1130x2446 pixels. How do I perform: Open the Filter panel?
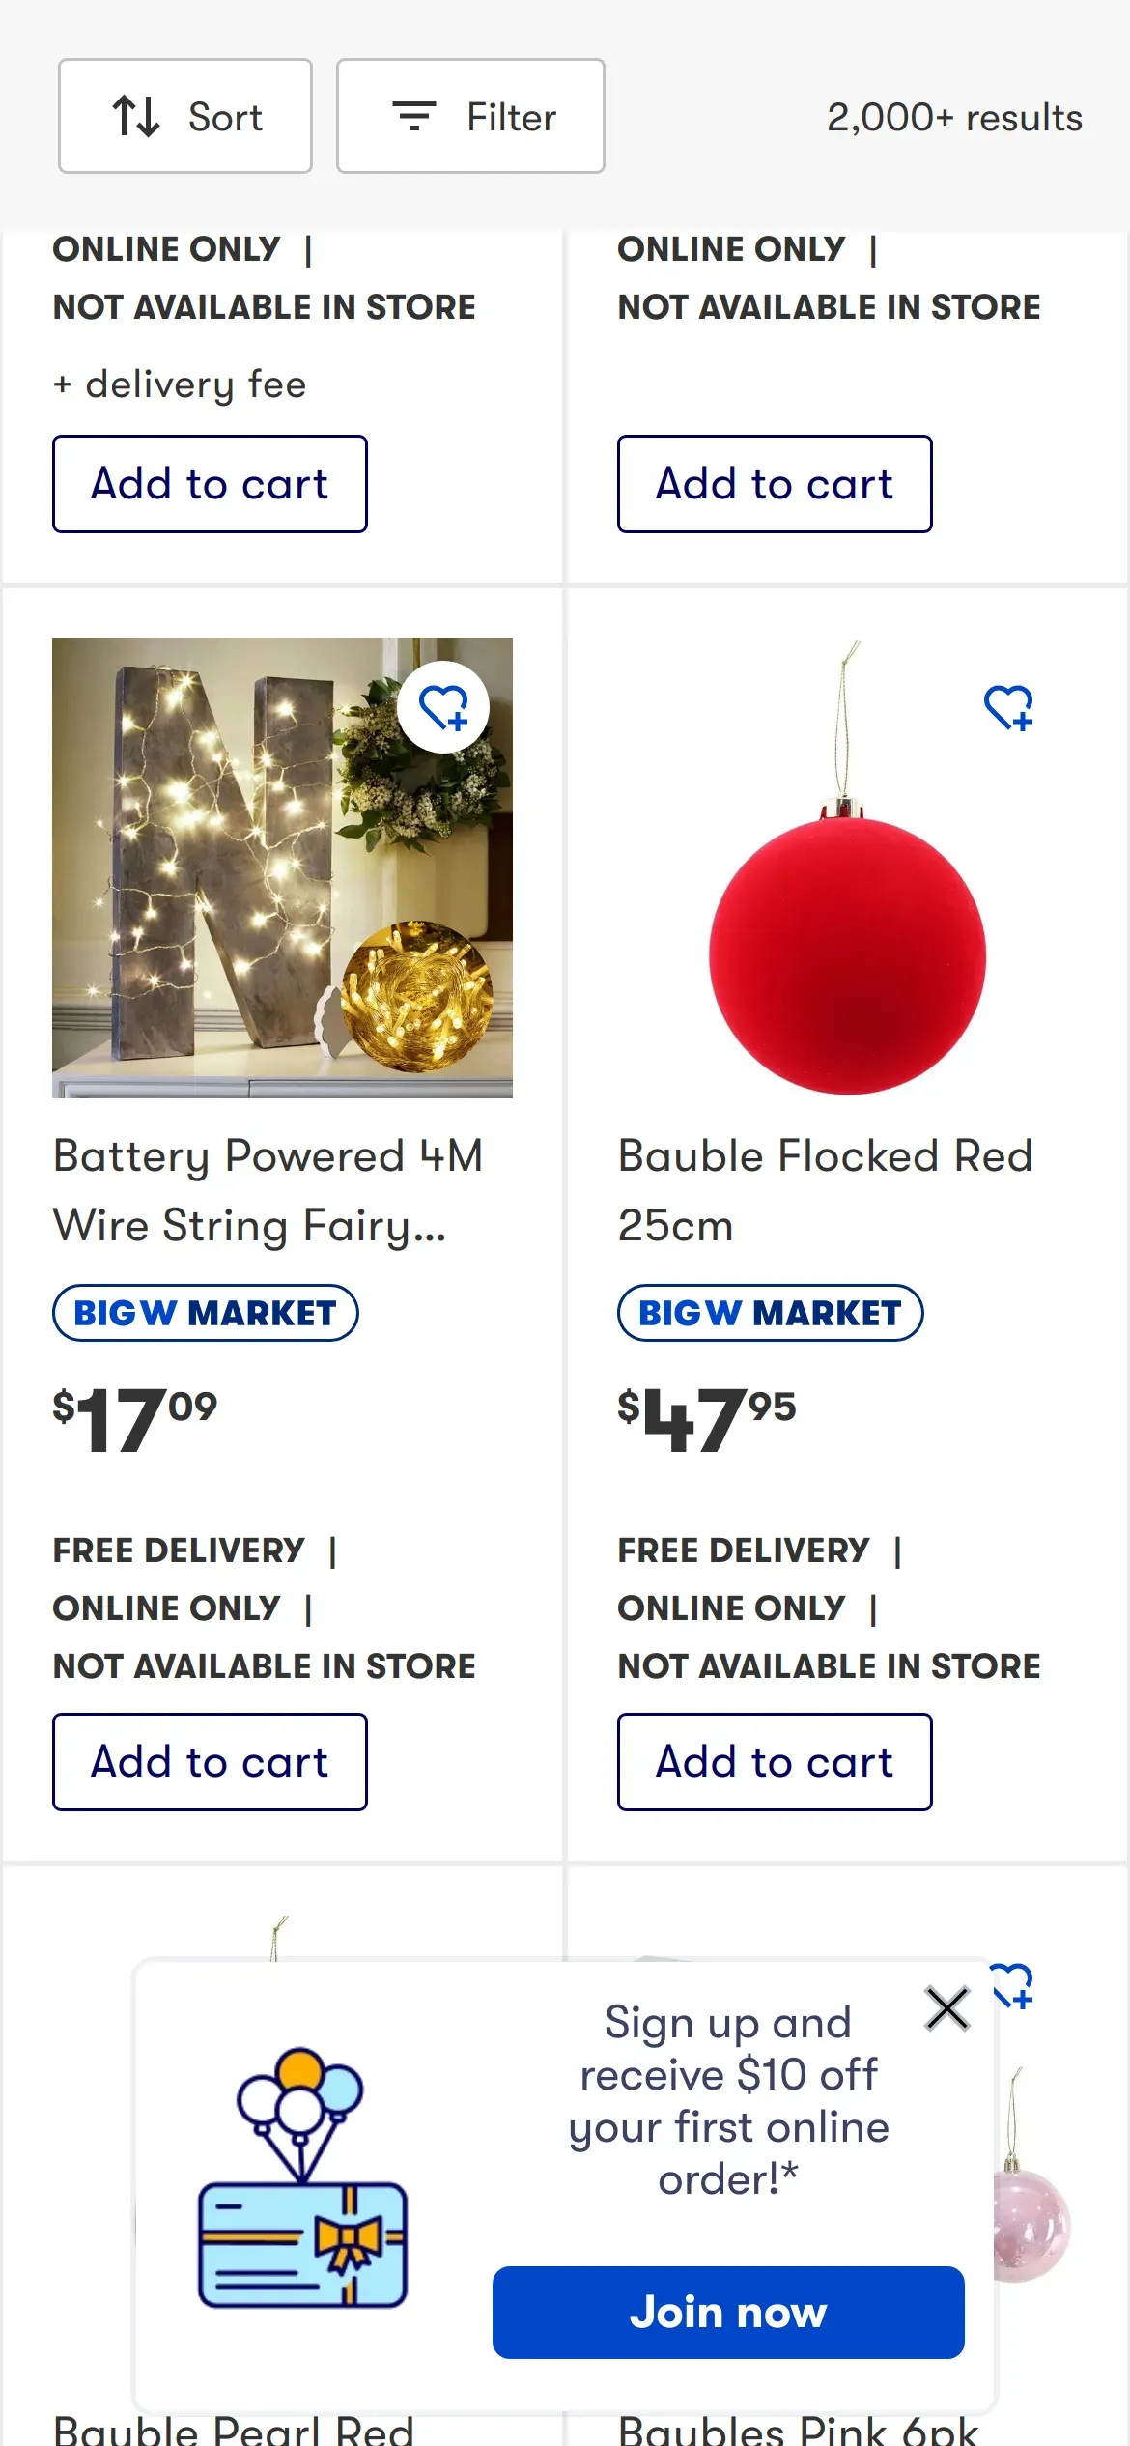click(x=470, y=117)
